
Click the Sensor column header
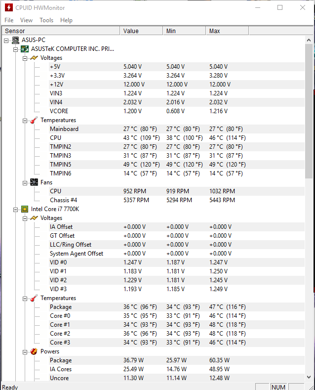tap(61, 31)
